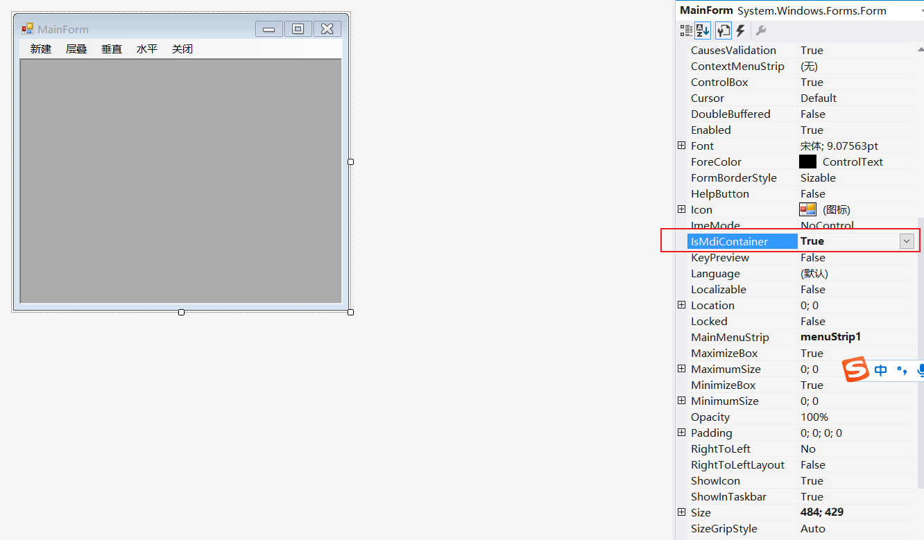Viewport: 924px width, 540px height.
Task: Click the Size value 484; 429
Action: [x=822, y=512]
